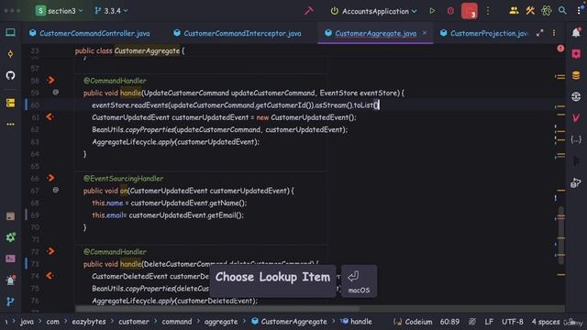587x330 pixels.
Task: Open the Structure tool window icon
Action: [x=10, y=103]
